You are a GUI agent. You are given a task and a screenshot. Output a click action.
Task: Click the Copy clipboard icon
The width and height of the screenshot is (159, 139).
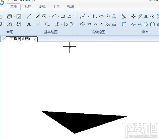[9, 16]
